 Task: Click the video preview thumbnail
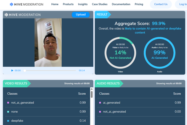click(48, 42)
